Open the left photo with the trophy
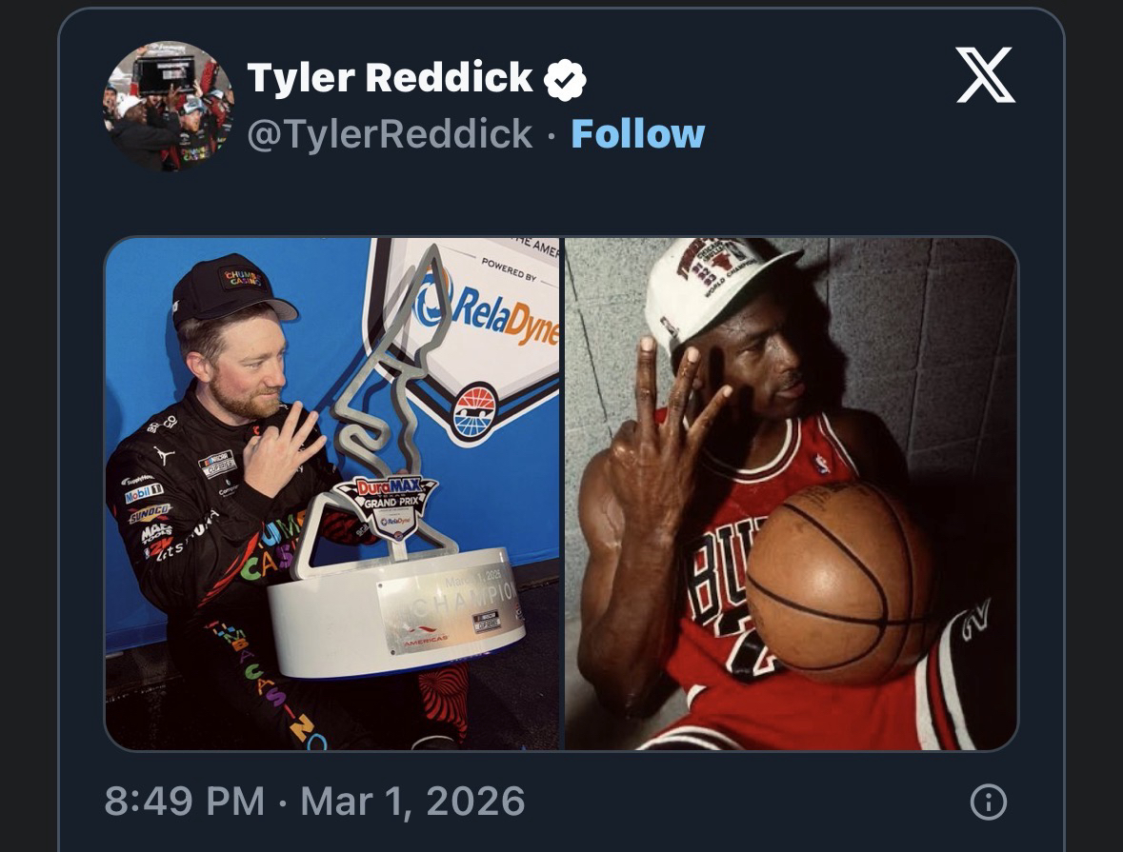Image resolution: width=1123 pixels, height=852 pixels. [x=331, y=493]
